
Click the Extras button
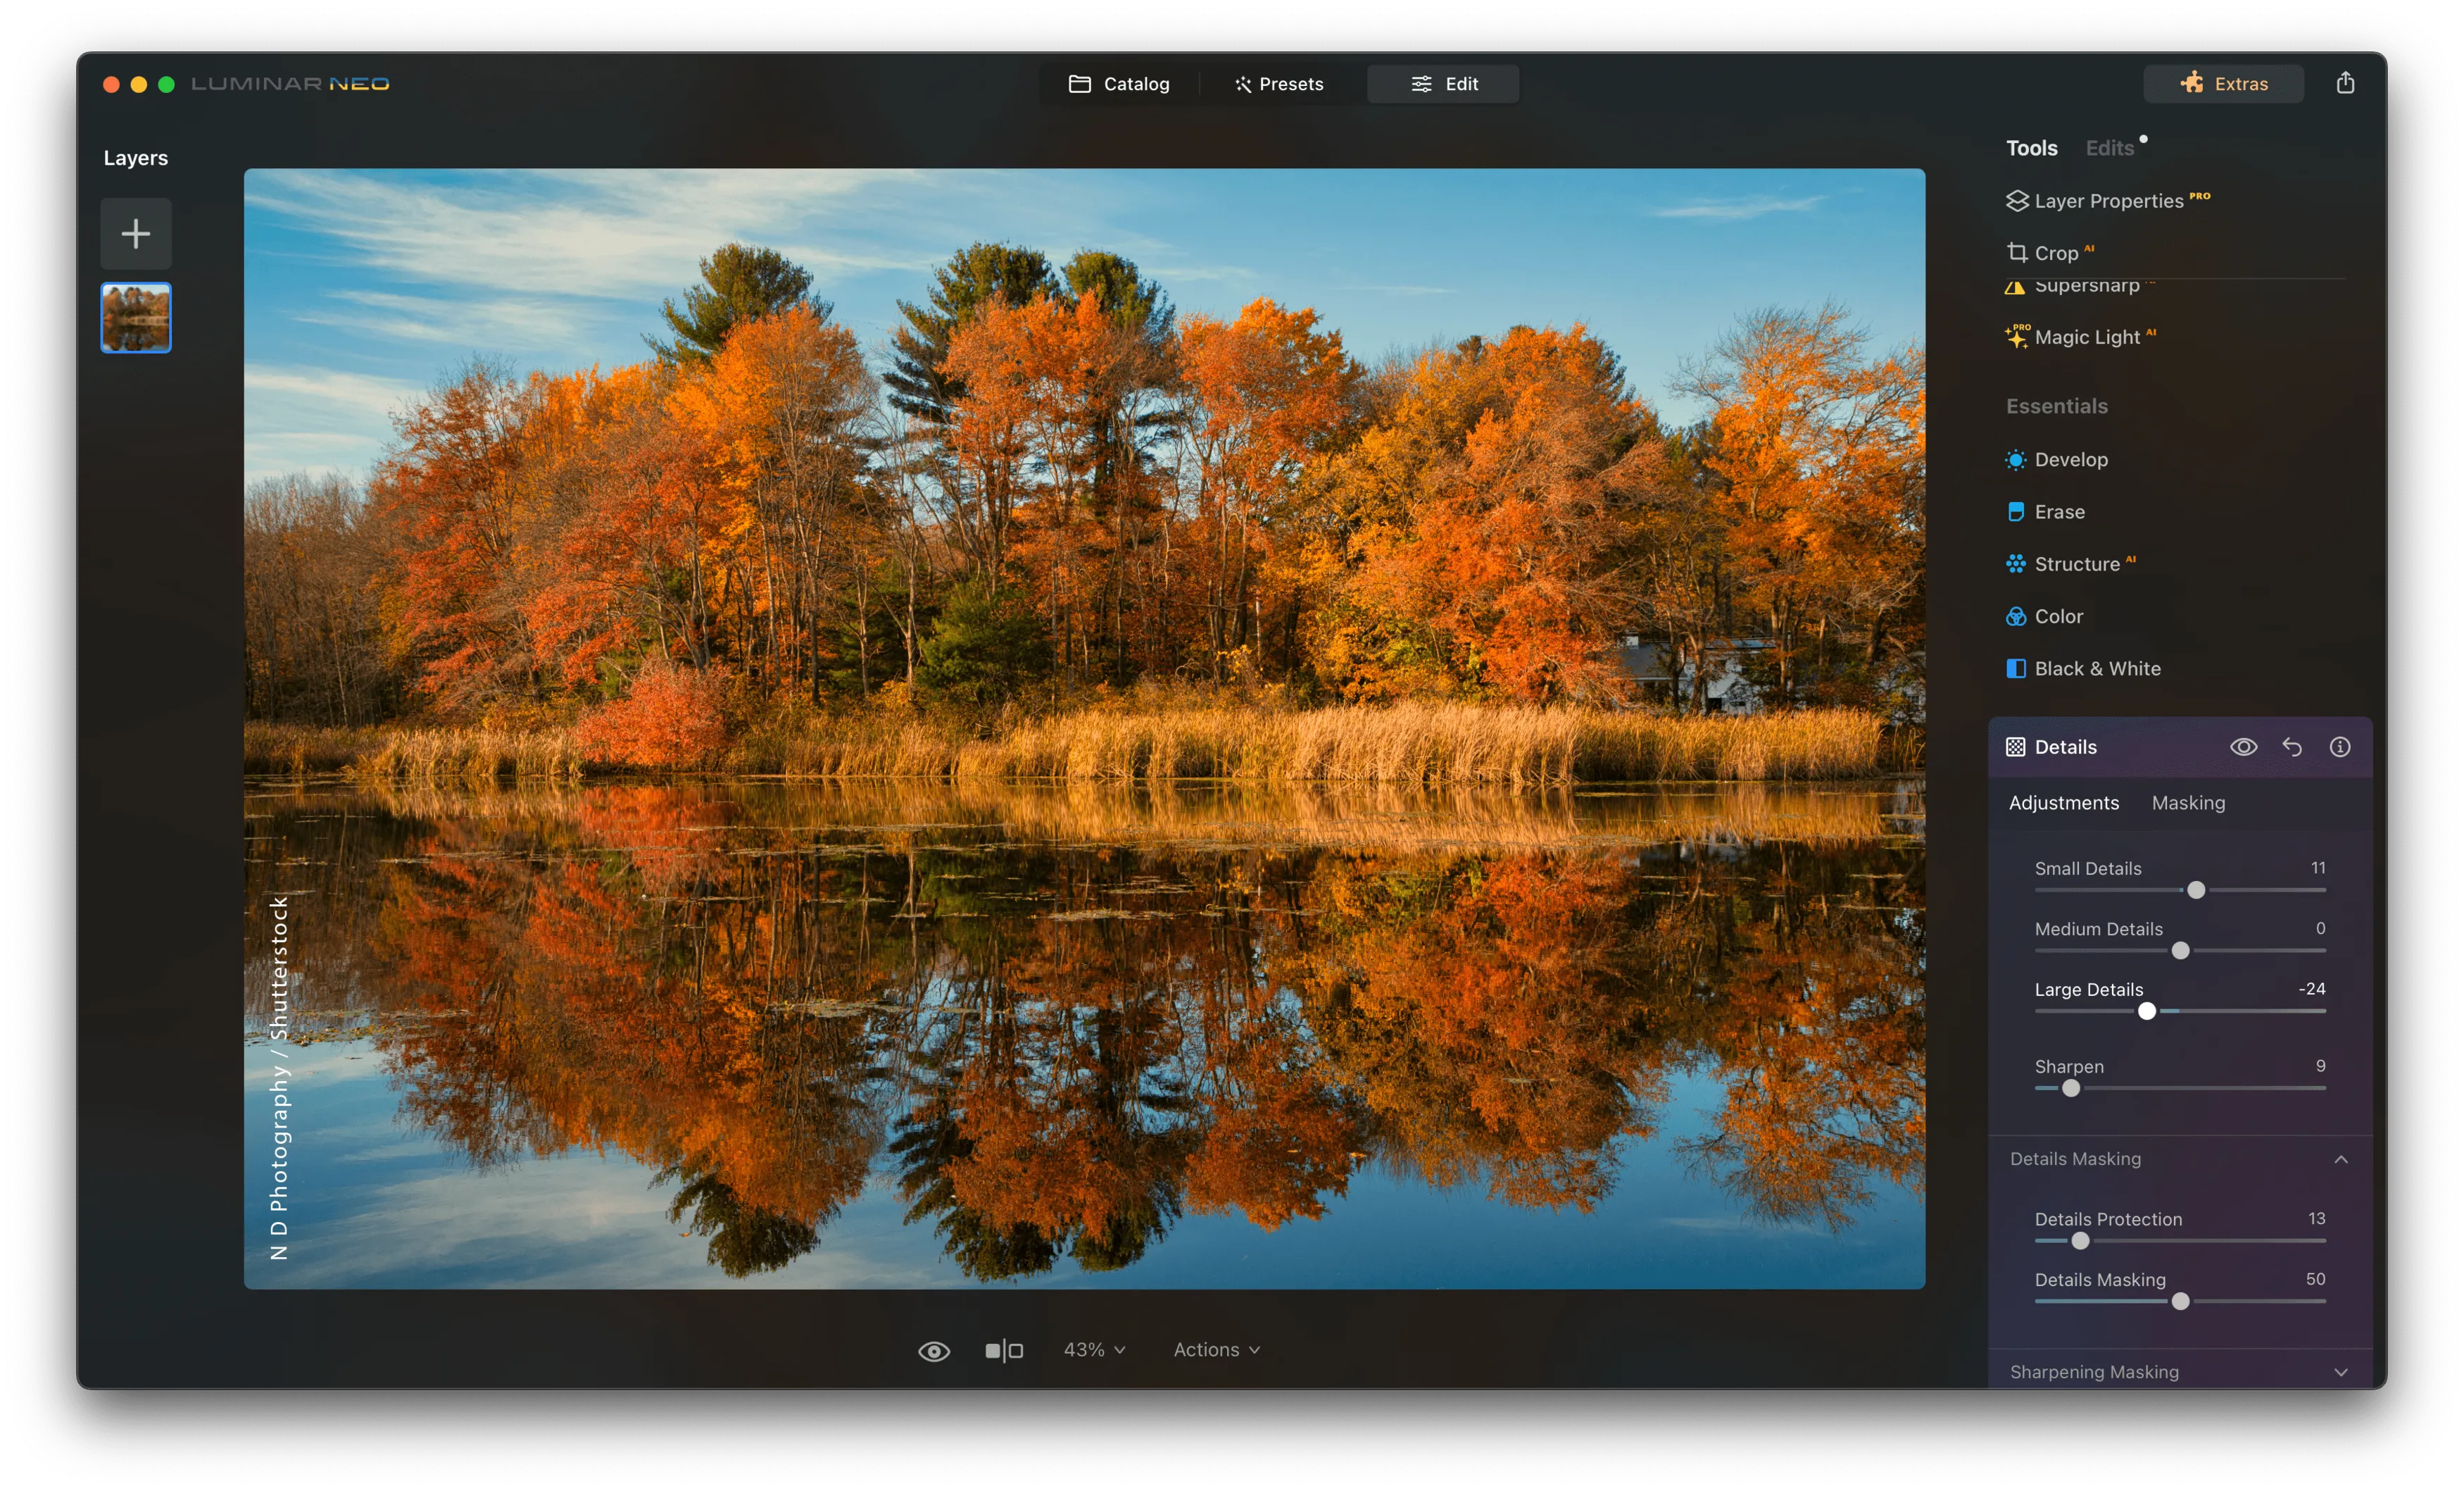2223,84
